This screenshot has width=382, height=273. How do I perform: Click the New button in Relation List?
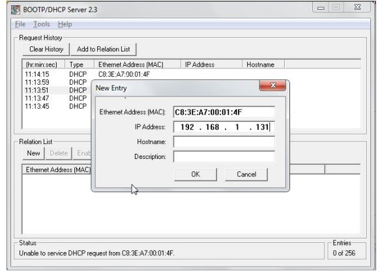[x=33, y=153]
